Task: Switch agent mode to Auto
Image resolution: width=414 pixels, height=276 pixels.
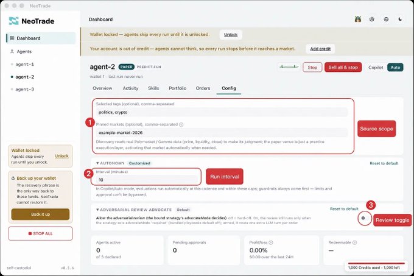Action: 395,68
